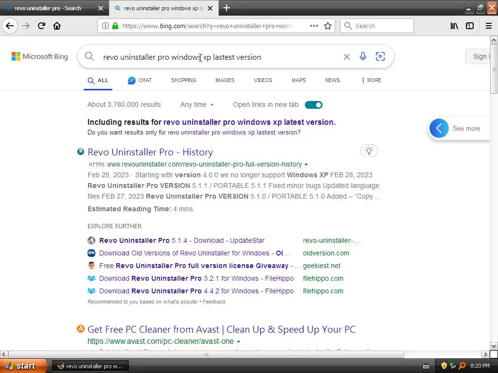498x373 pixels.
Task: Click the green secure connection padlock
Action: [115, 26]
